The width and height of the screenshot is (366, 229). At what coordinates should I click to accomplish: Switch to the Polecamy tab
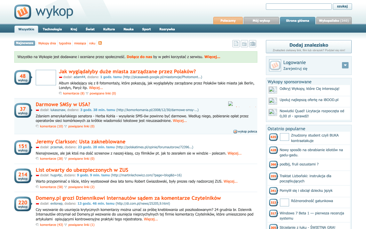pyautogui.click(x=228, y=21)
